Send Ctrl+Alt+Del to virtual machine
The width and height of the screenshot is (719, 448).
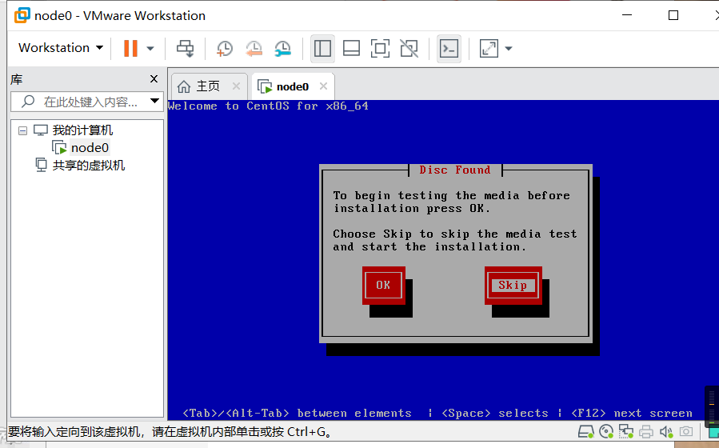186,48
